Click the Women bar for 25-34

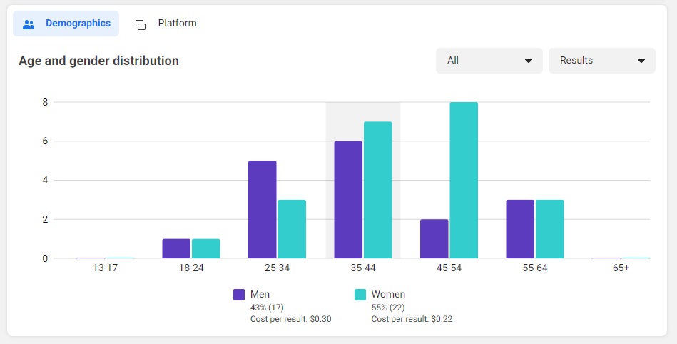[292, 229]
